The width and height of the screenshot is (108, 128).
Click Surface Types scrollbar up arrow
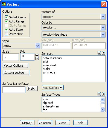tap(102, 99)
